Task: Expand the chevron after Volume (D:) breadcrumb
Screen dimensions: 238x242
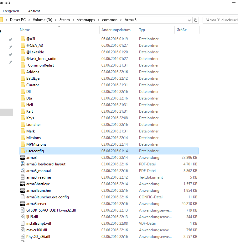Action: (56, 20)
